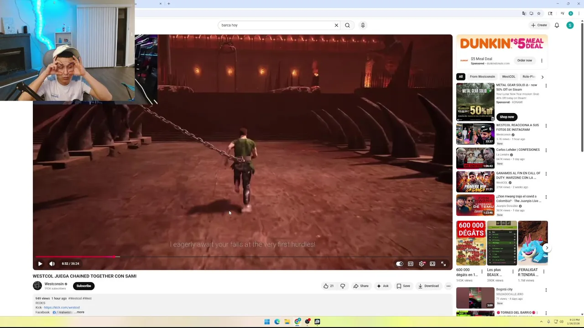Like the video with thumbs up

(328, 286)
